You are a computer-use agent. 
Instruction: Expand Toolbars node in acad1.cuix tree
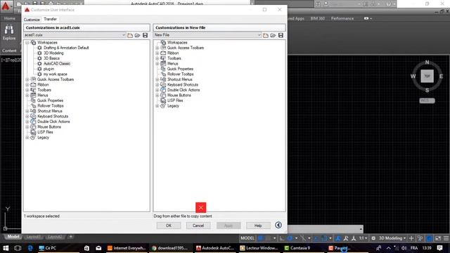pos(27,90)
